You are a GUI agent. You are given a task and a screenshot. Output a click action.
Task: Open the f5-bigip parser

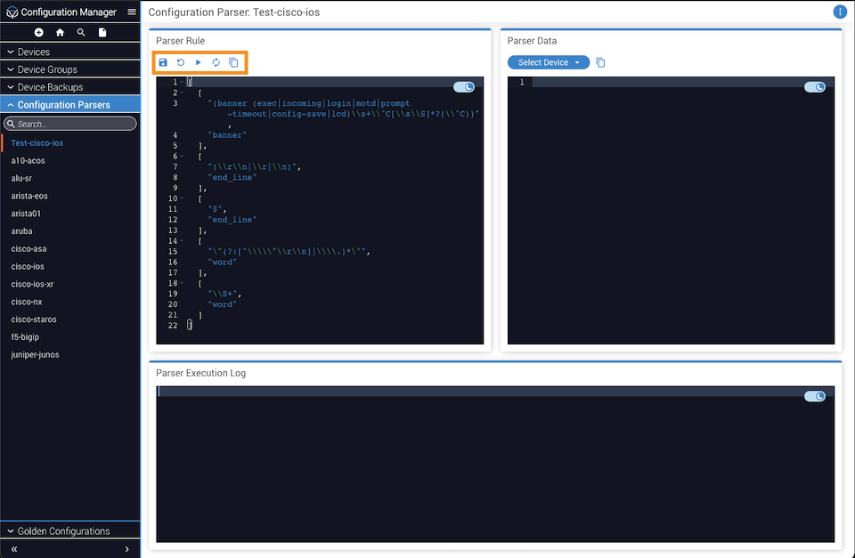point(25,336)
